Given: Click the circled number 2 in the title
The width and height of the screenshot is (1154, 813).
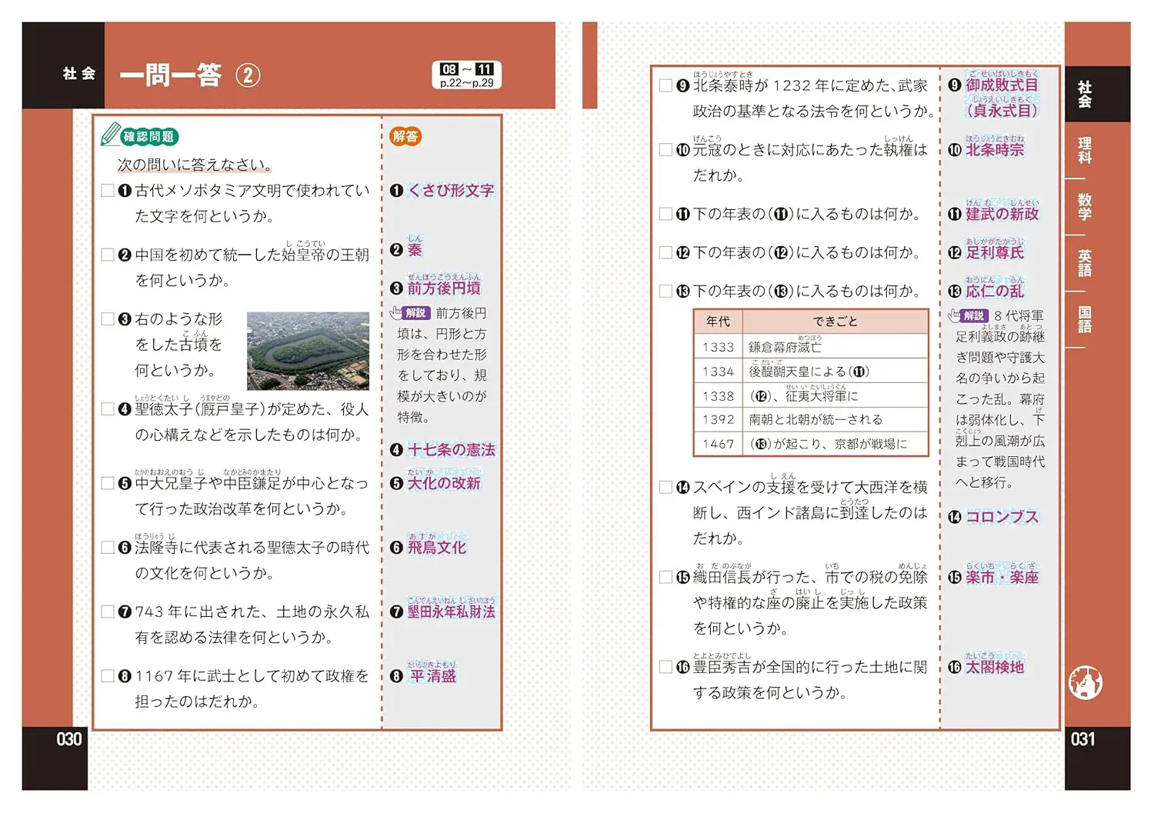Looking at the screenshot, I should [x=248, y=75].
